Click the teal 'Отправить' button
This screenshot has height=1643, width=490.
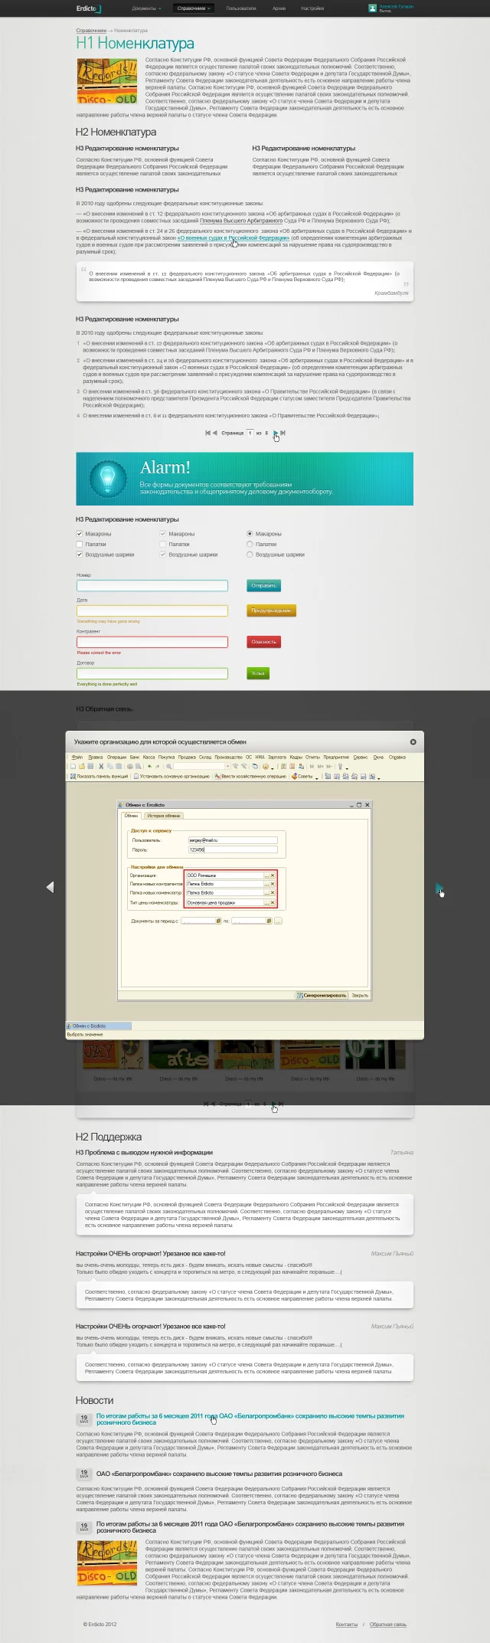point(264,585)
